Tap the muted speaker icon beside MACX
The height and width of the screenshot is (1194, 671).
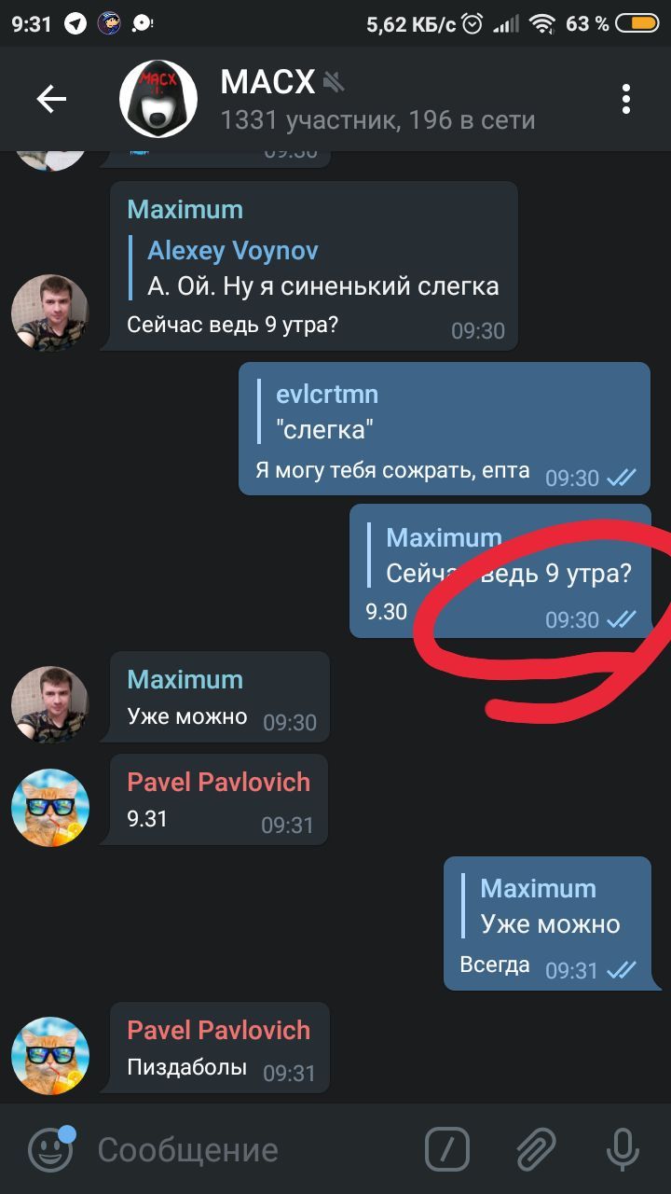334,83
